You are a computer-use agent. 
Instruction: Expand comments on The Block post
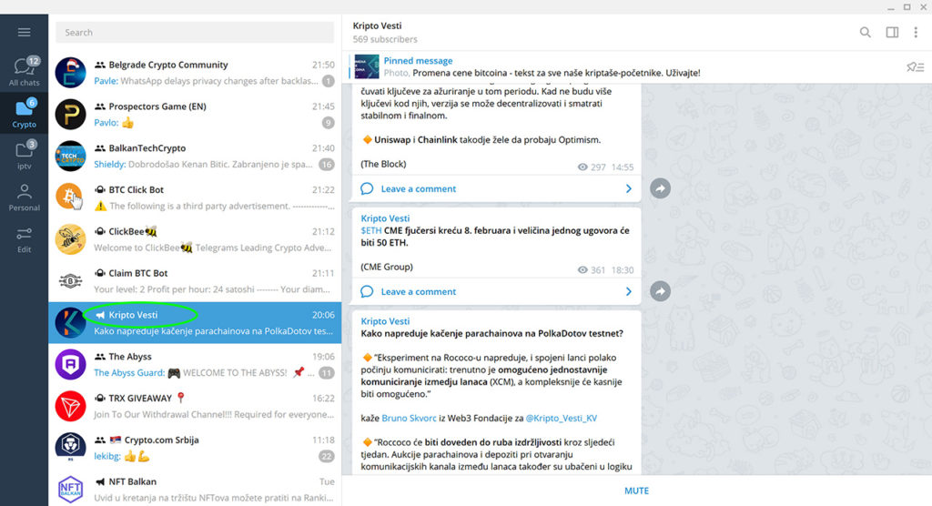496,188
